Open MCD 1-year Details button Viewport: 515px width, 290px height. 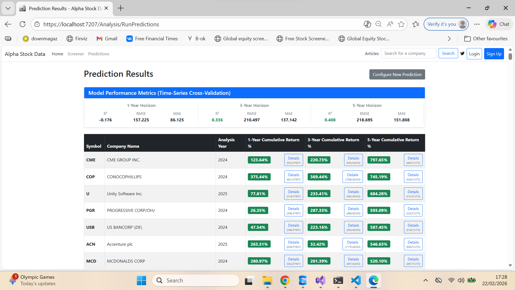[294, 261]
